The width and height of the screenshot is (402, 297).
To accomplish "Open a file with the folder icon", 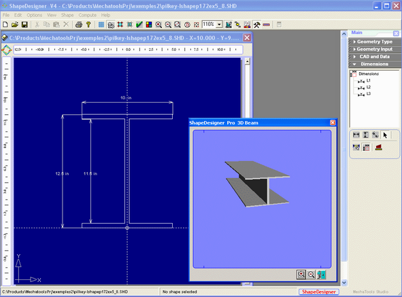I will pyautogui.click(x=15, y=24).
